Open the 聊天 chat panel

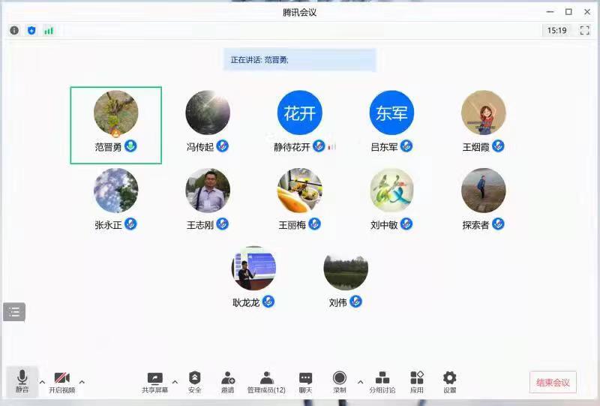[305, 381]
